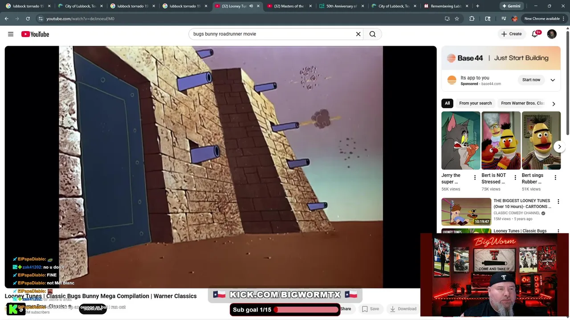Advance the shelf with next arrow
Viewport: 570px width, 320px height.
[x=560, y=147]
